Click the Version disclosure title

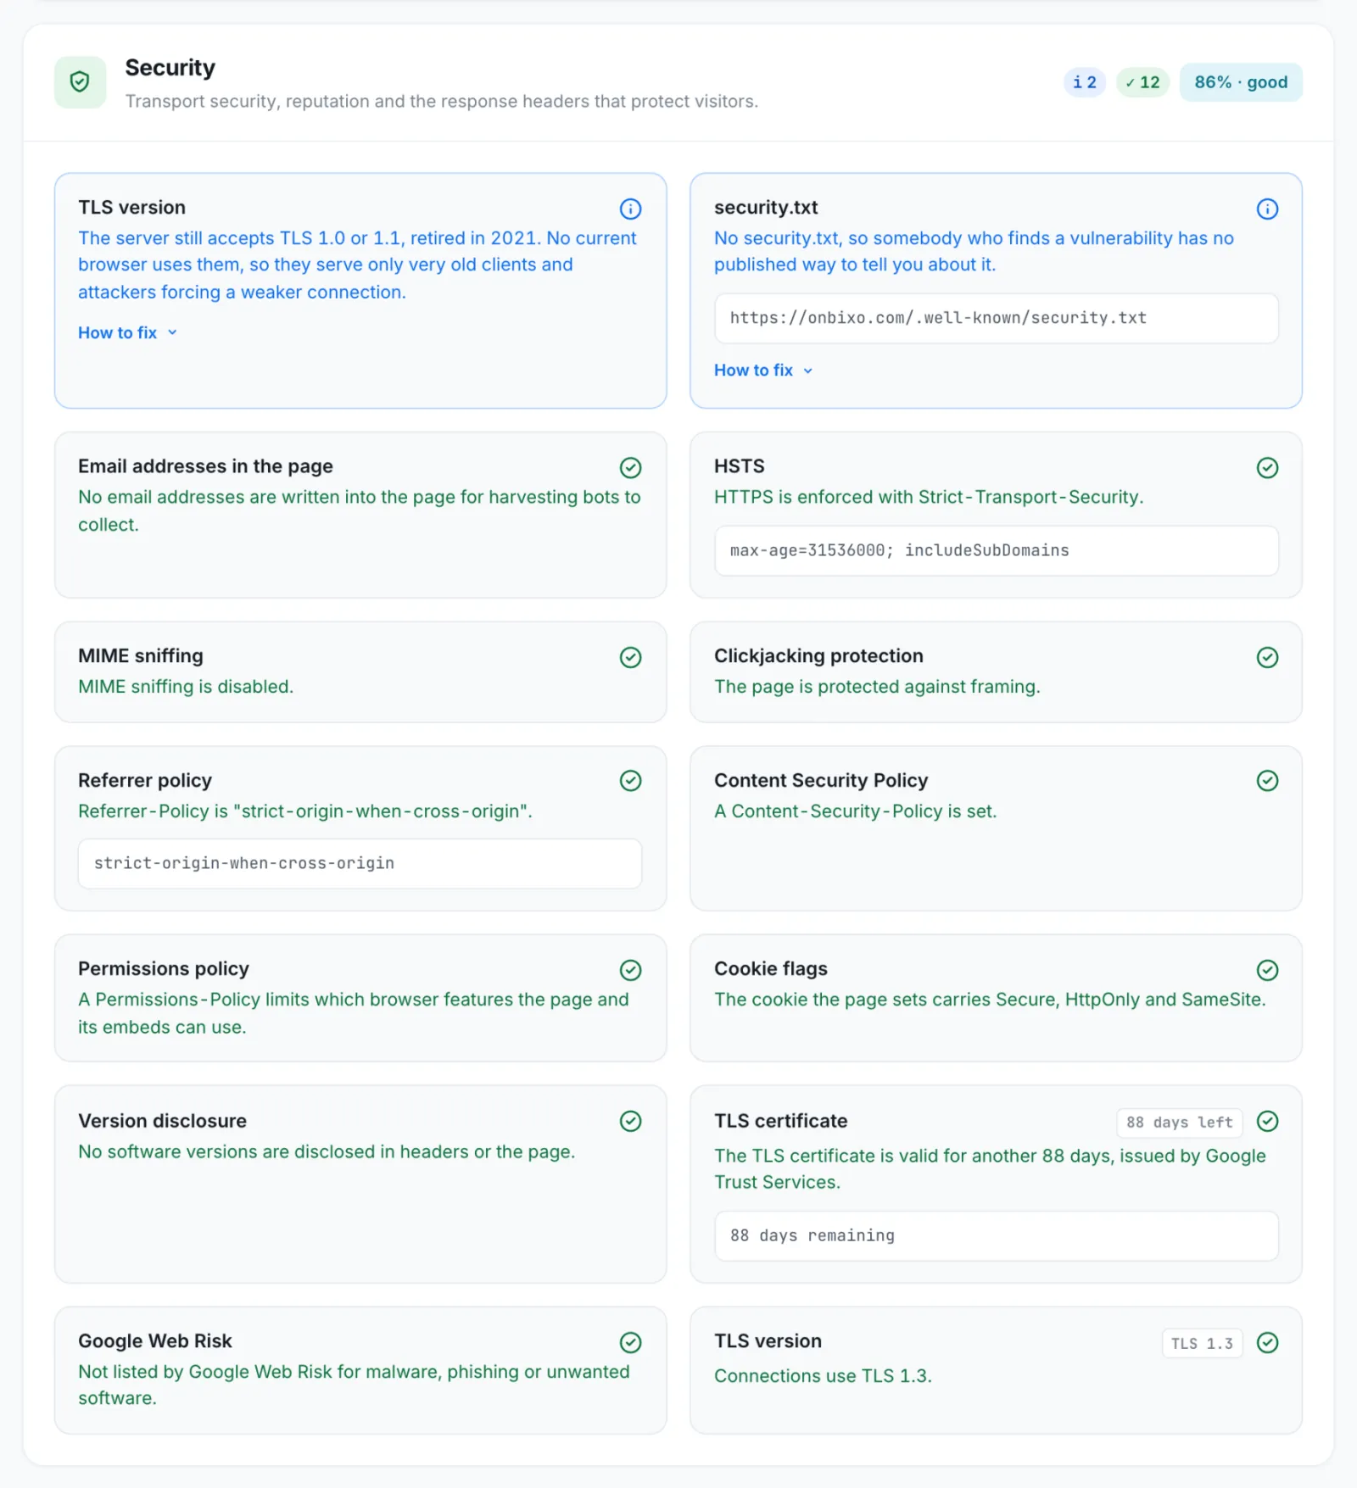click(x=162, y=1121)
